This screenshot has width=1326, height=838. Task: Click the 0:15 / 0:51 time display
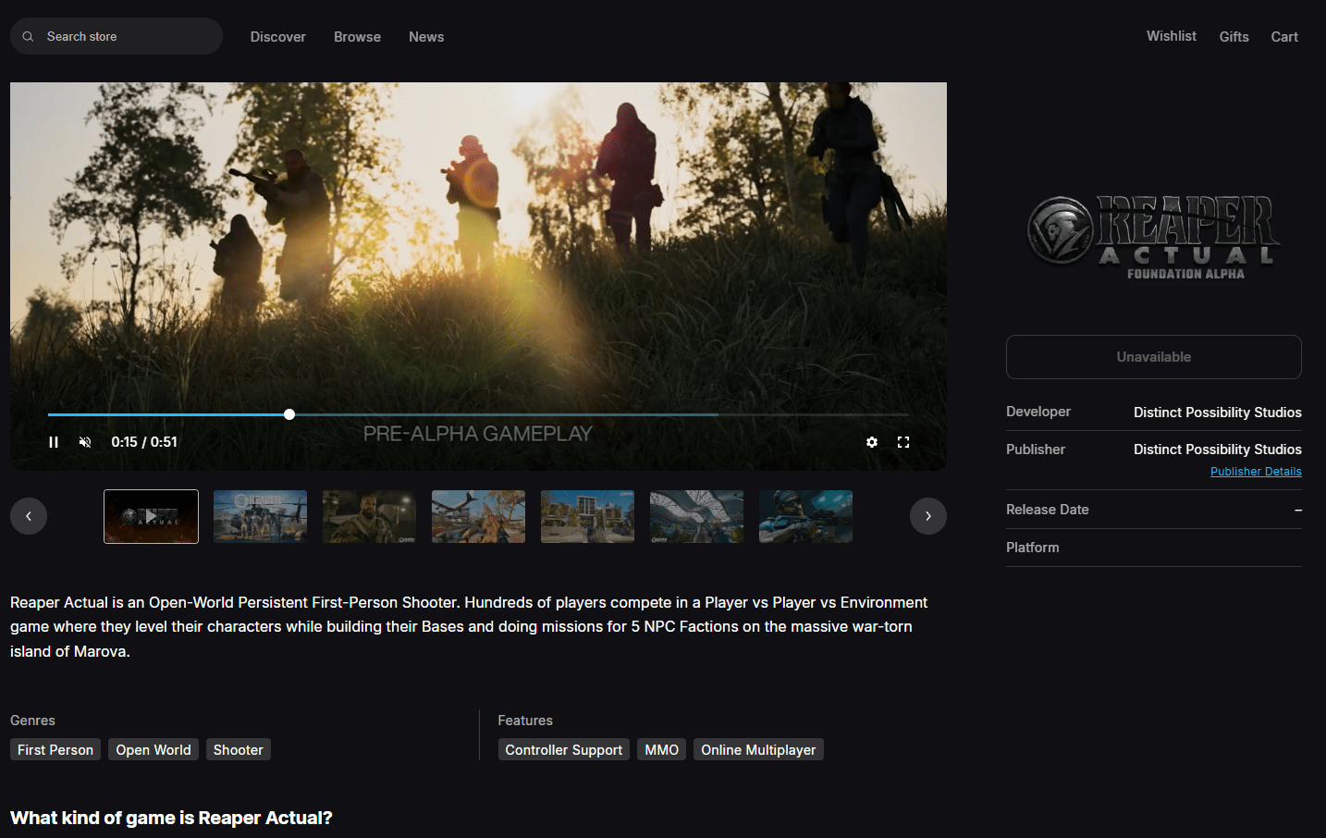pyautogui.click(x=144, y=442)
